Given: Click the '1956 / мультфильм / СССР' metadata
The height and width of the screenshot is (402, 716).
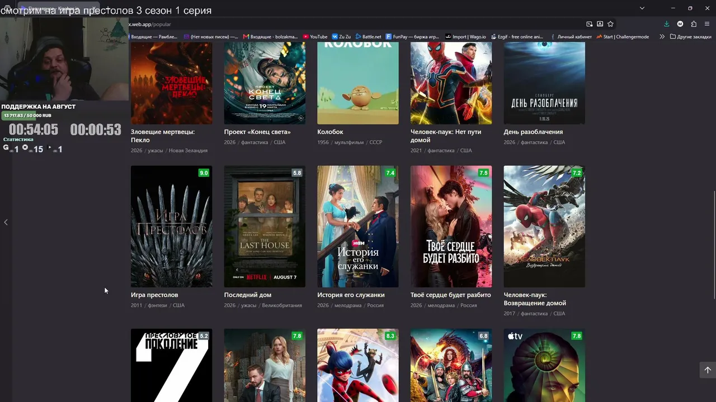Looking at the screenshot, I should coord(350,142).
